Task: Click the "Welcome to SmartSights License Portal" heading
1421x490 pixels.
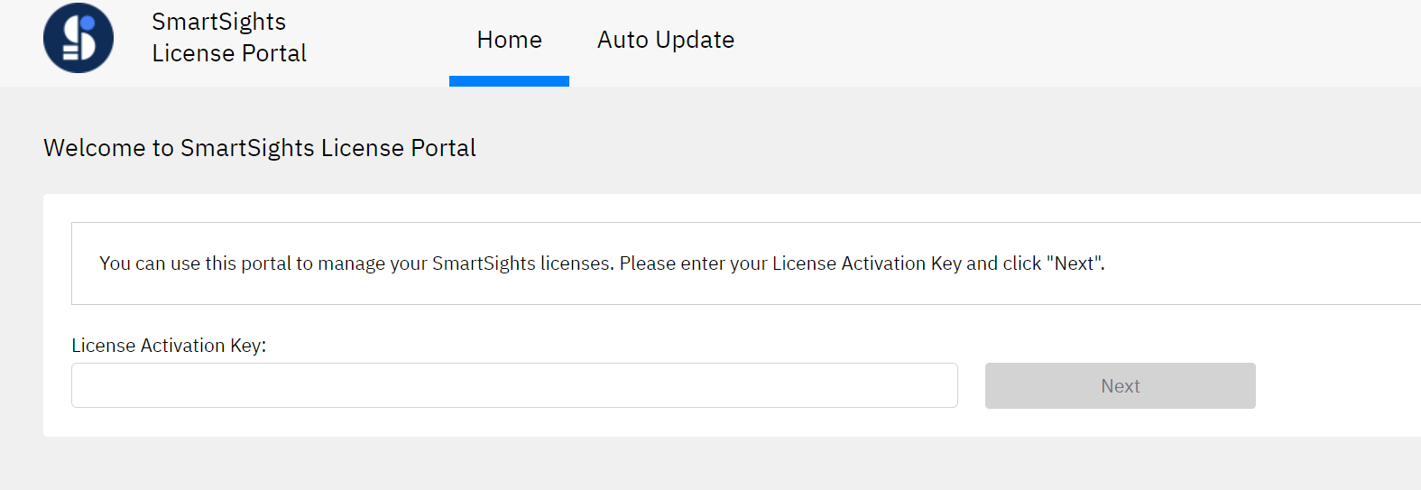Action: click(x=260, y=148)
